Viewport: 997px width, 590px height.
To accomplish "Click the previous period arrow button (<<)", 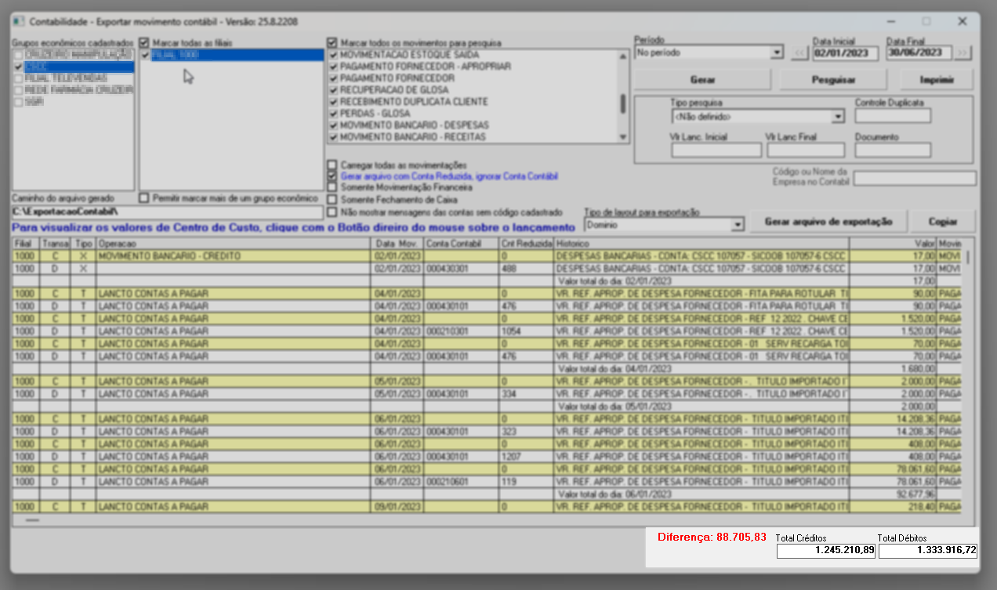I will coord(799,53).
